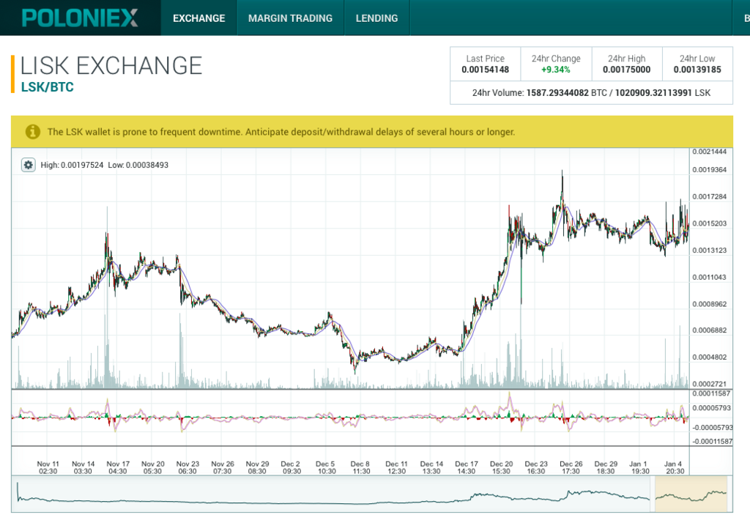The height and width of the screenshot is (523, 750).
Task: Click the MACD indicator panel
Action: pos(350,418)
